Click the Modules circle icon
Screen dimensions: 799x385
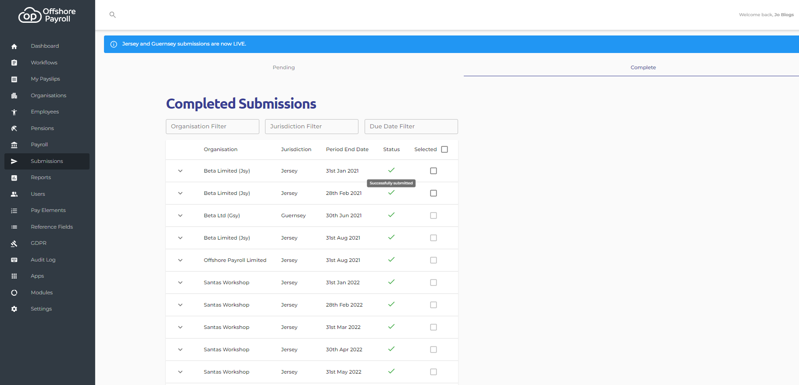(14, 293)
